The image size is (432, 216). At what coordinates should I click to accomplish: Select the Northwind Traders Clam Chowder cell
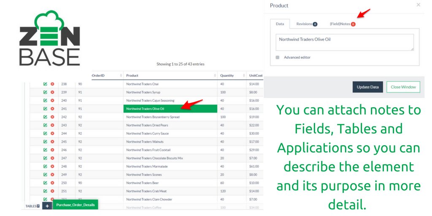[x=170, y=200]
